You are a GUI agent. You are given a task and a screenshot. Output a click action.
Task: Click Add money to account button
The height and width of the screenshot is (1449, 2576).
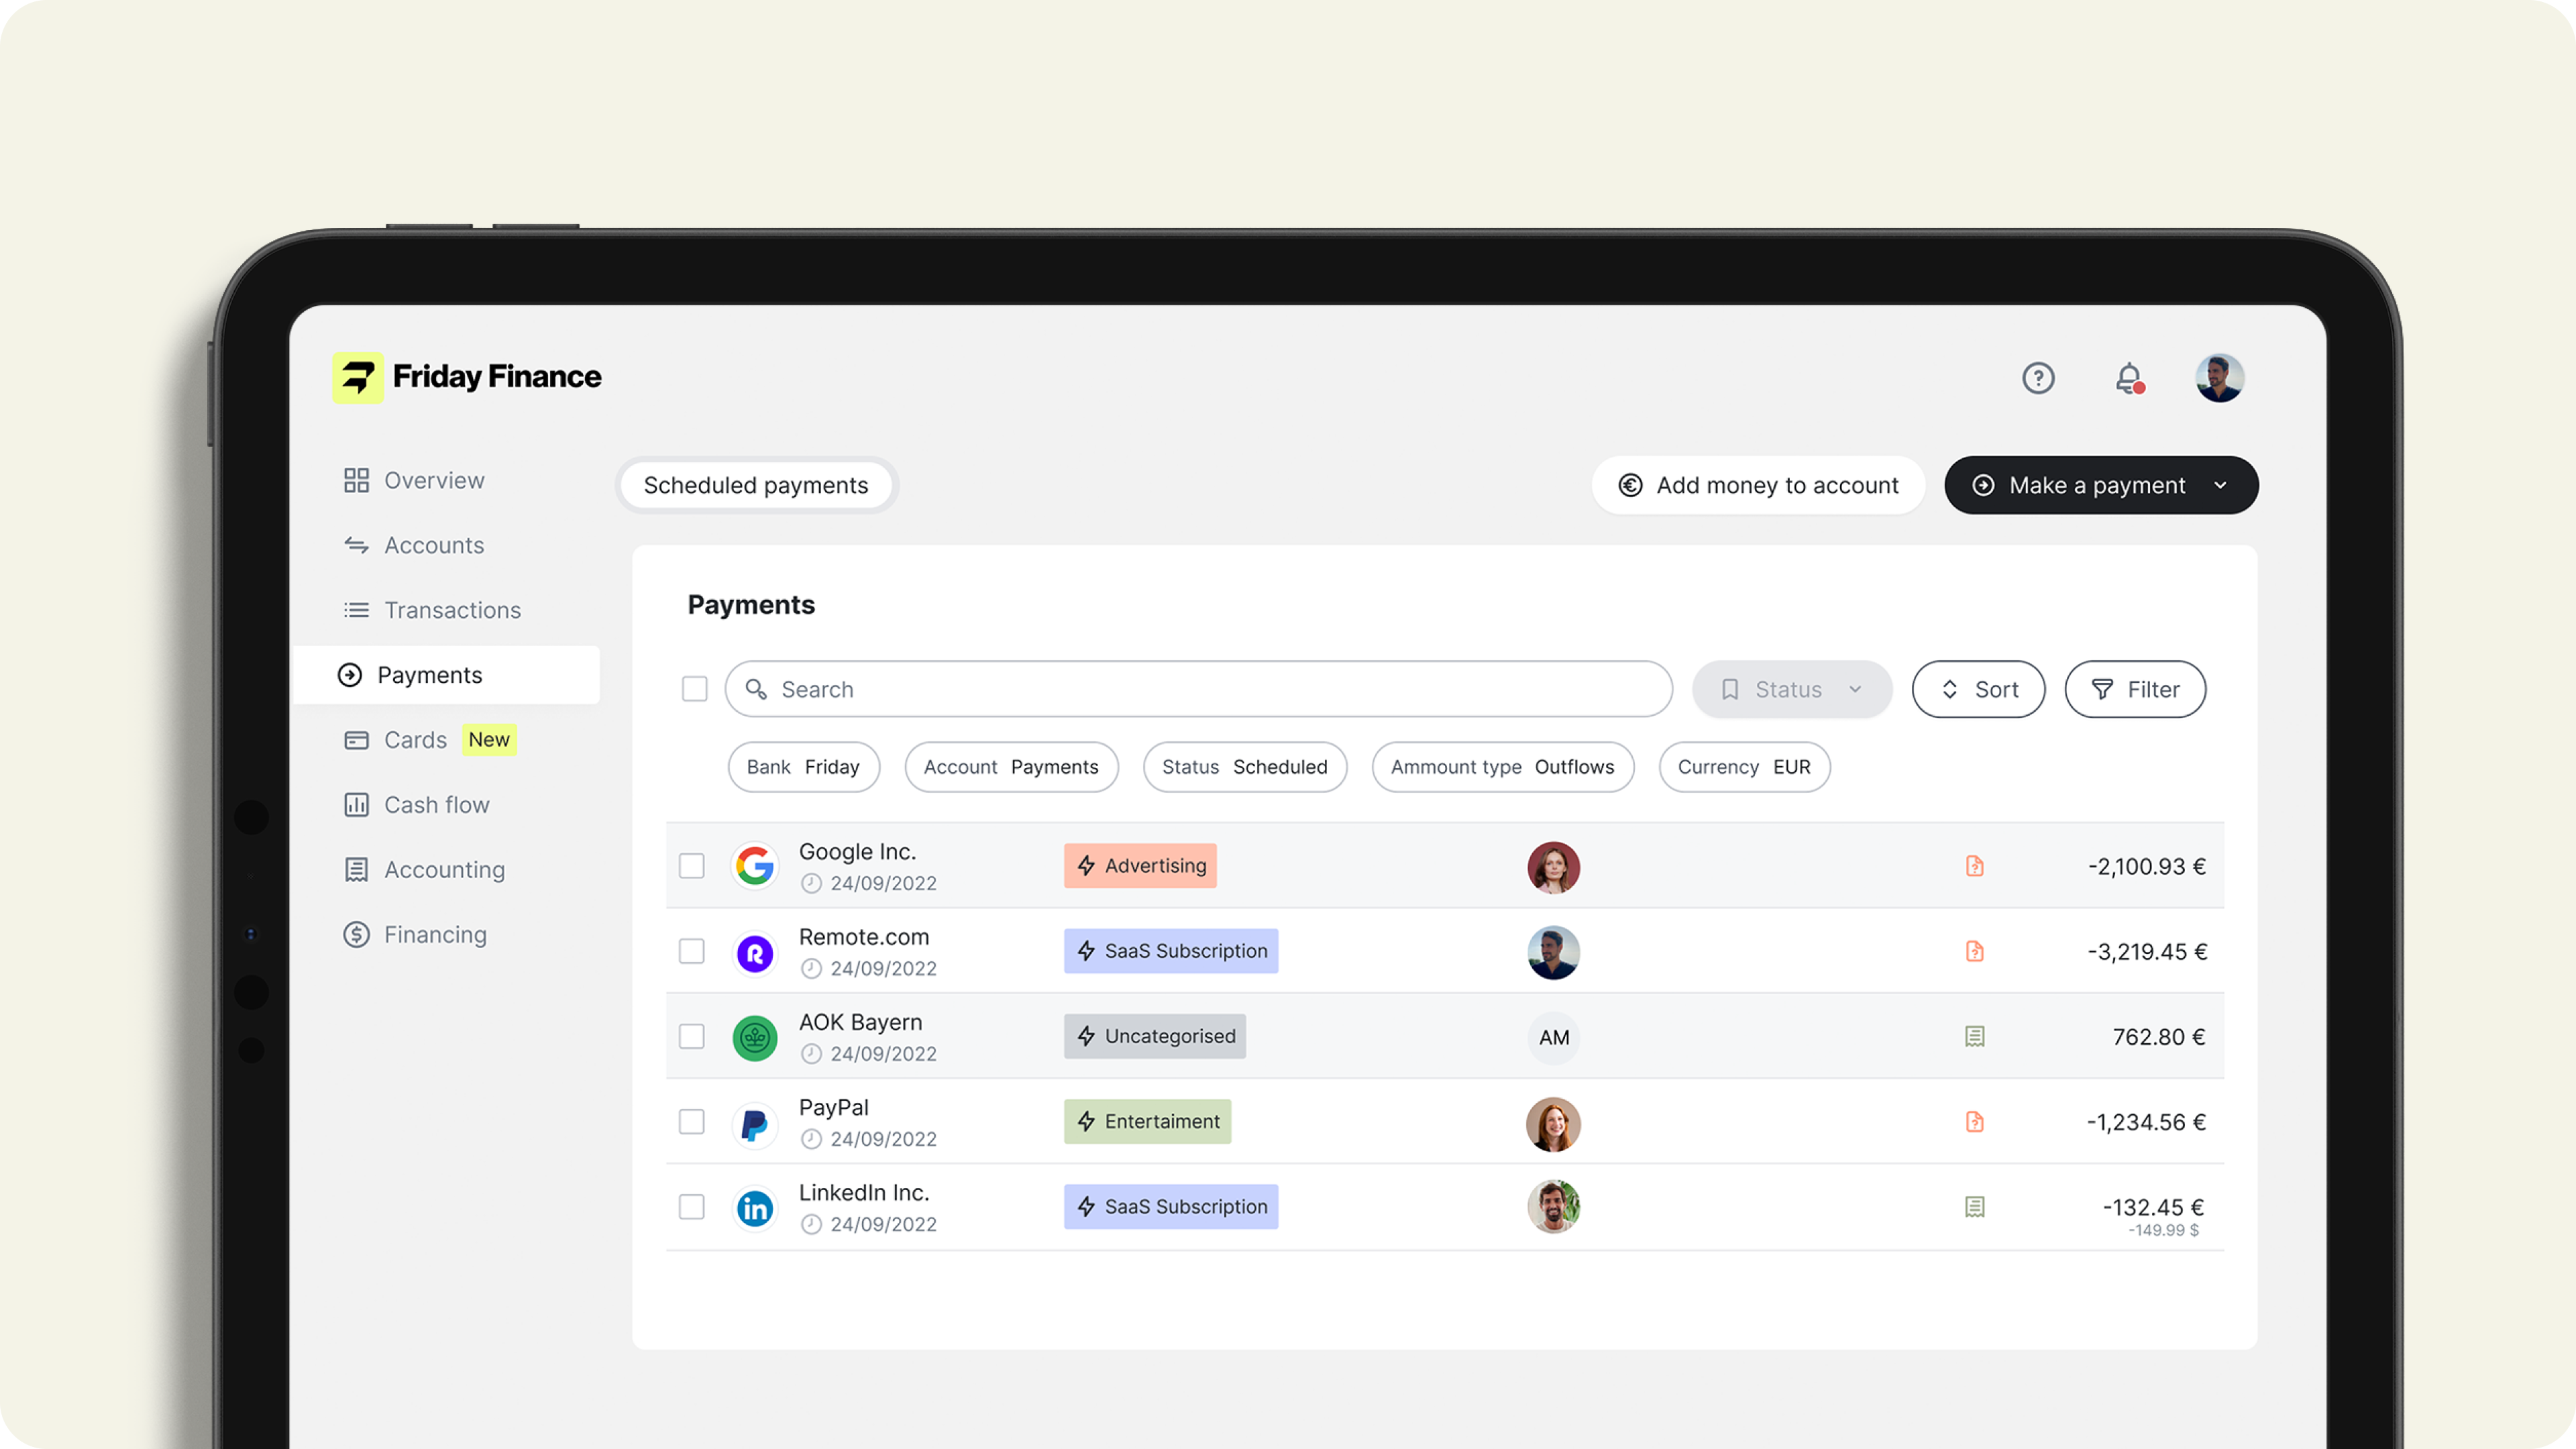click(1758, 485)
